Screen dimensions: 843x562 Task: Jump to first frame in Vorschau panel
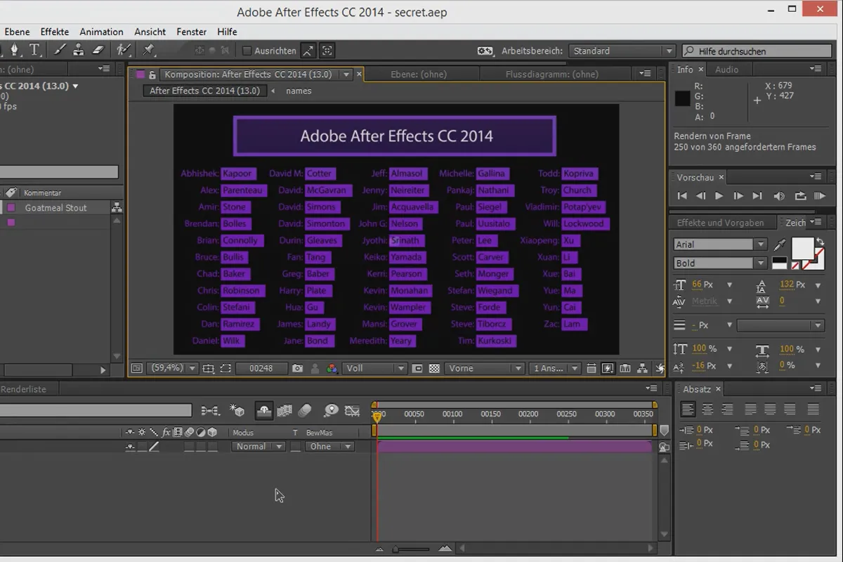(681, 196)
